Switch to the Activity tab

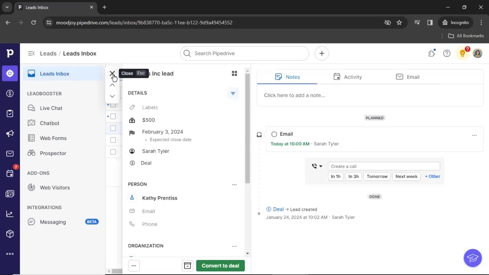click(348, 77)
